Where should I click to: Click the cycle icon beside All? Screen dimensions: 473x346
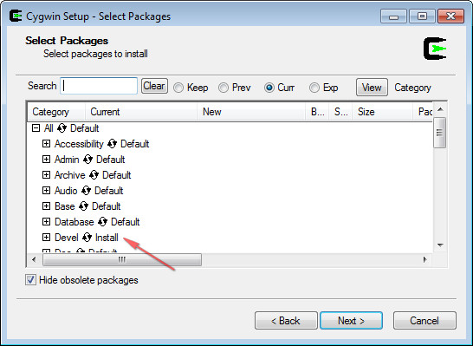(x=62, y=128)
